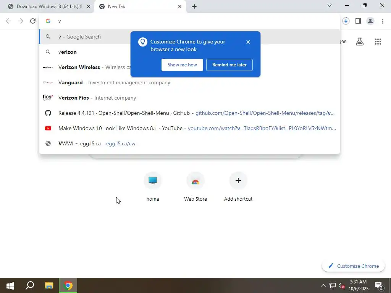Open the taskbar search magnifier

[30, 285]
